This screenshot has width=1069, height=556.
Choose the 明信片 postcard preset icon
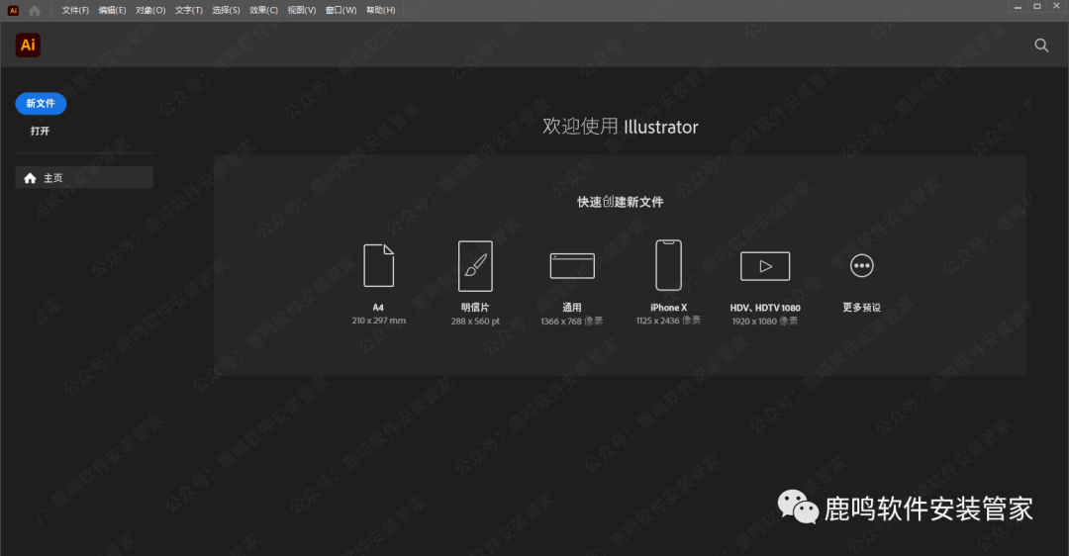pos(475,266)
